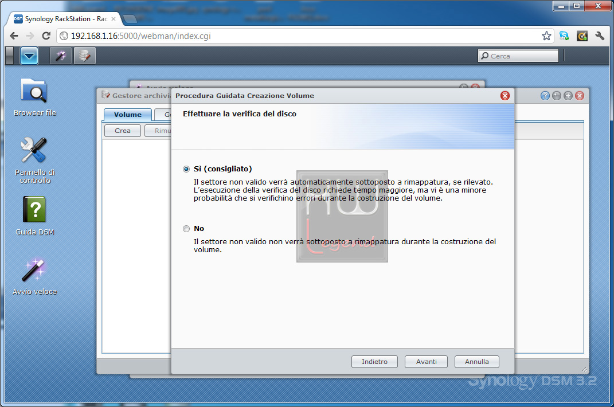Close the Gestore archiviazione window
Image resolution: width=614 pixels, height=407 pixels.
pyautogui.click(x=580, y=96)
